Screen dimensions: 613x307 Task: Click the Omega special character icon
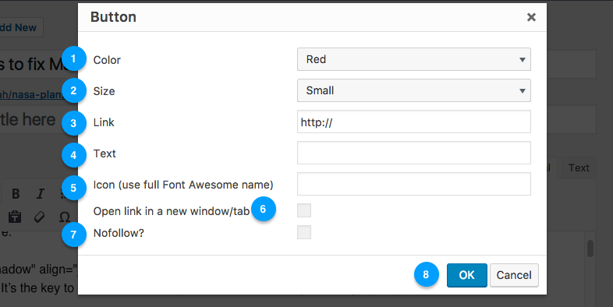coord(65,217)
